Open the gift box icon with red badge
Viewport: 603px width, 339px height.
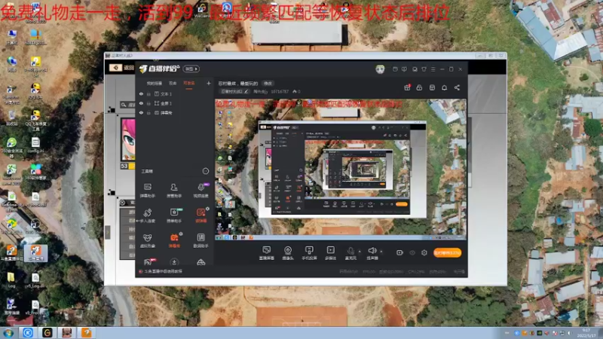click(407, 87)
